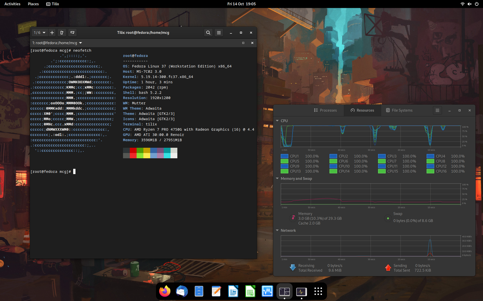Open the Places menu in the top bar

point(33,4)
